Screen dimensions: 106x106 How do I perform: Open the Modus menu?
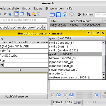pyautogui.click(x=26, y=8)
